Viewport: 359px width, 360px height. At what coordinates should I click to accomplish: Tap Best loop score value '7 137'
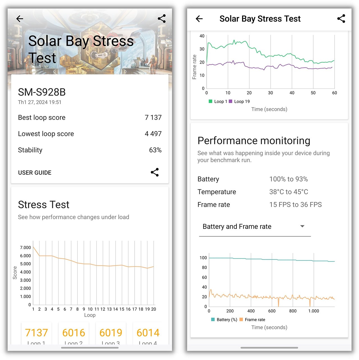point(153,118)
